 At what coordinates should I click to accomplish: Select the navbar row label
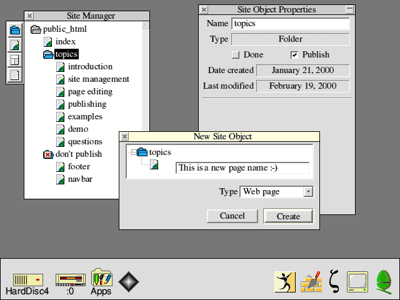point(81,179)
